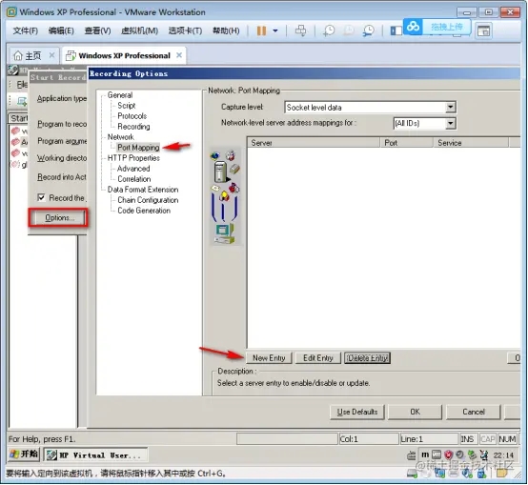This screenshot has width=528, height=485.
Task: Open the 编辑(E) menu
Action: pyautogui.click(x=61, y=30)
